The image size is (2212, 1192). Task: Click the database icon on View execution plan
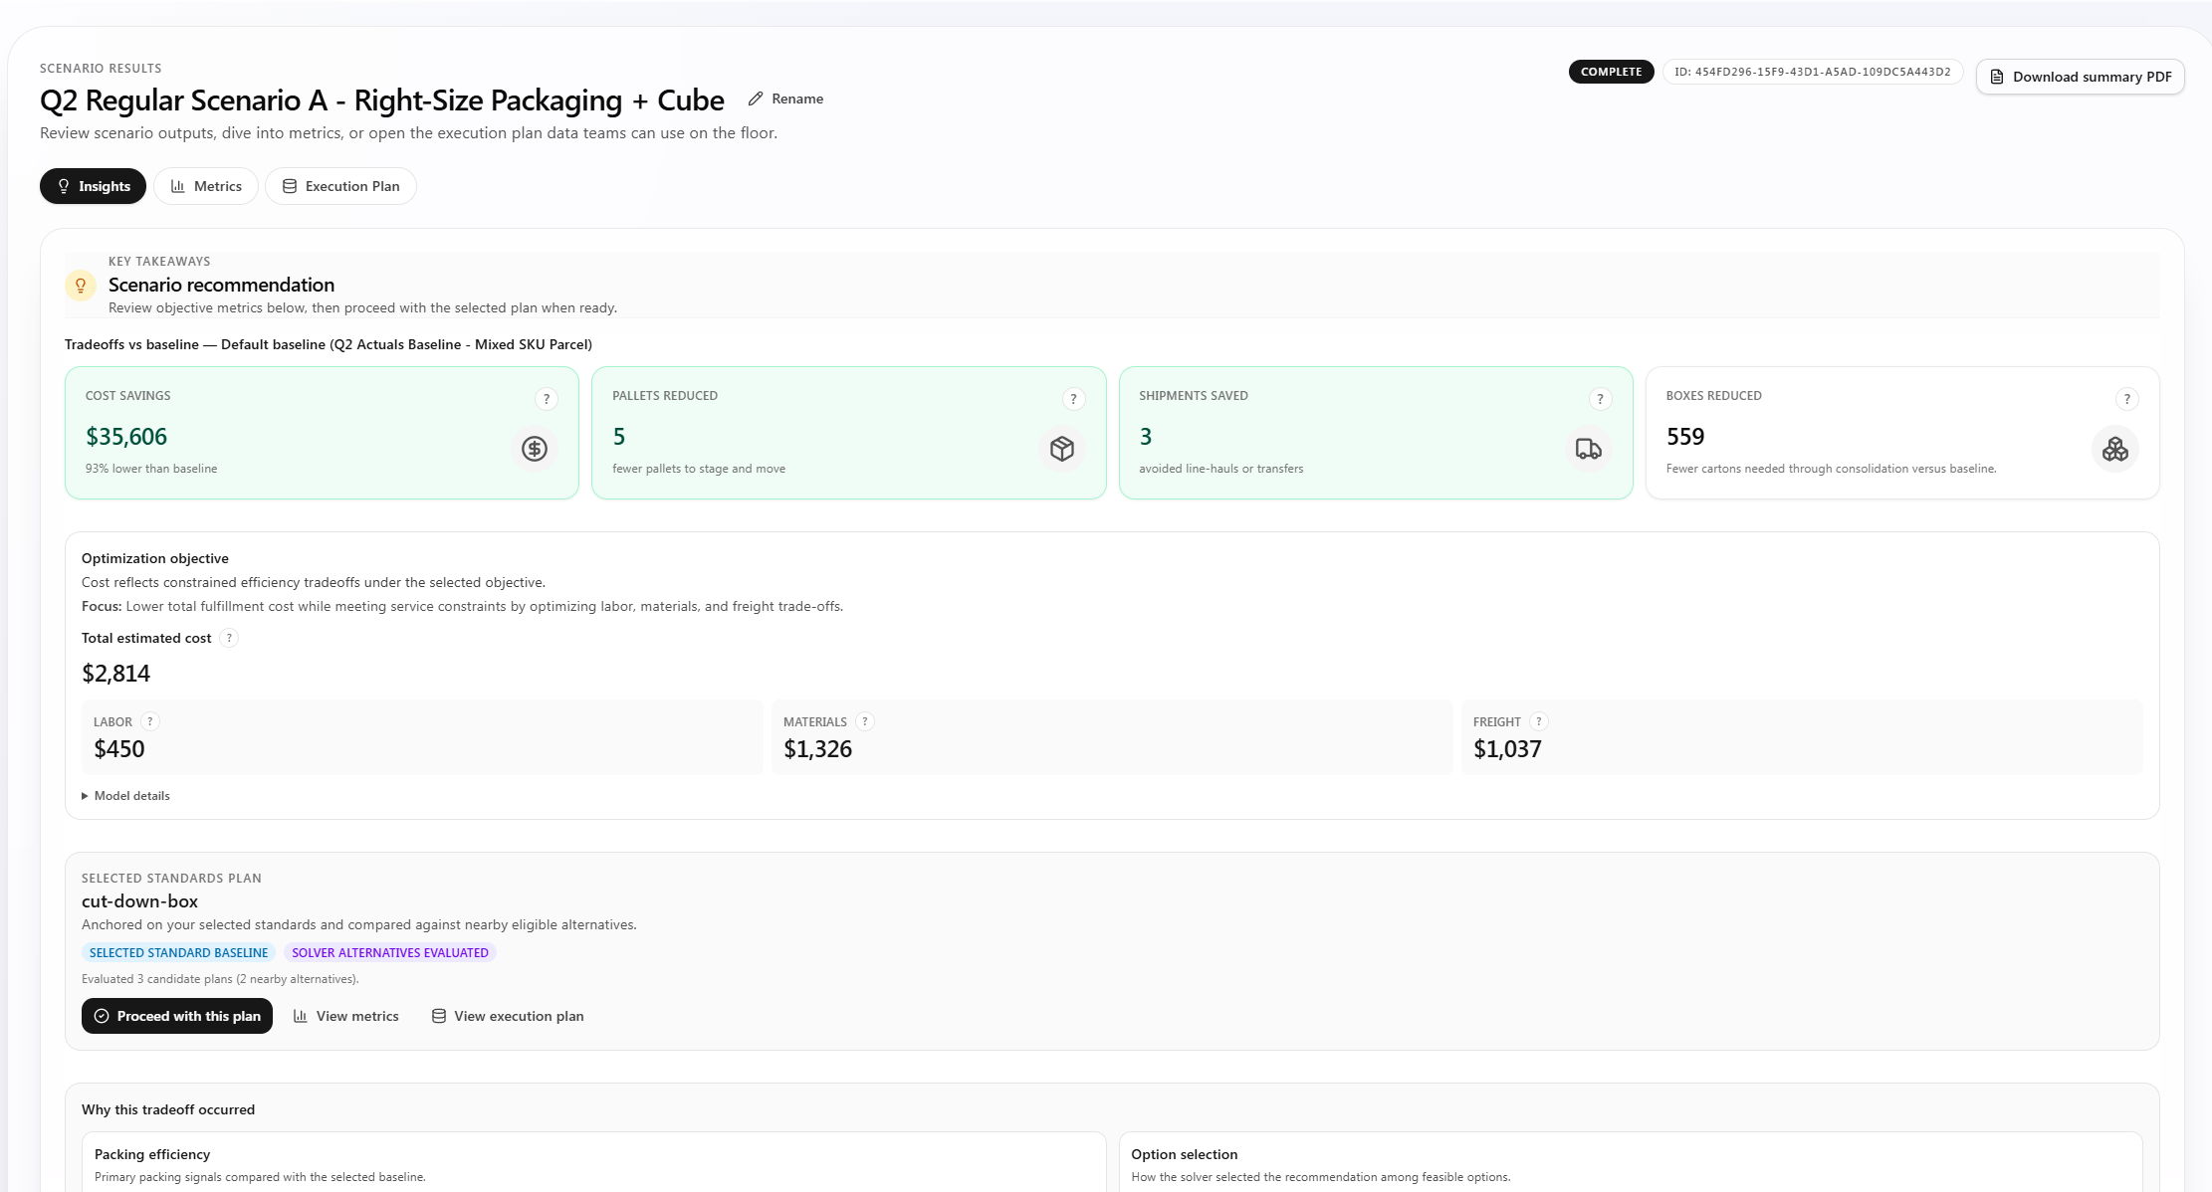(438, 1016)
